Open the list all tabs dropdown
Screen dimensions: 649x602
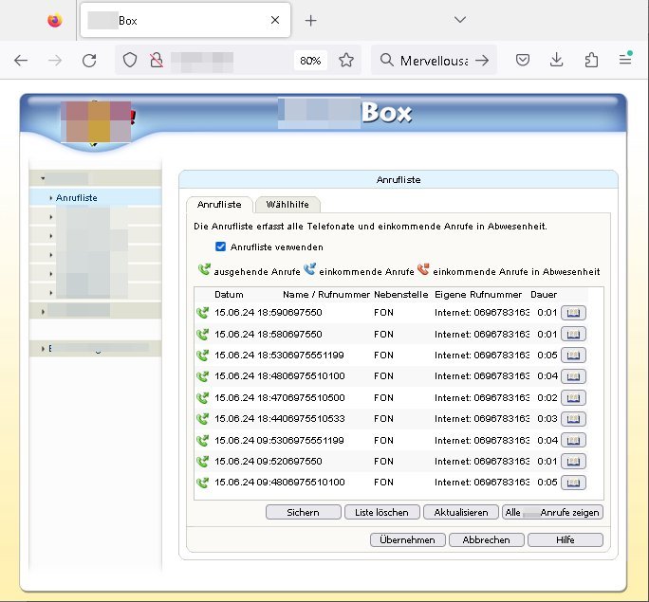[460, 20]
